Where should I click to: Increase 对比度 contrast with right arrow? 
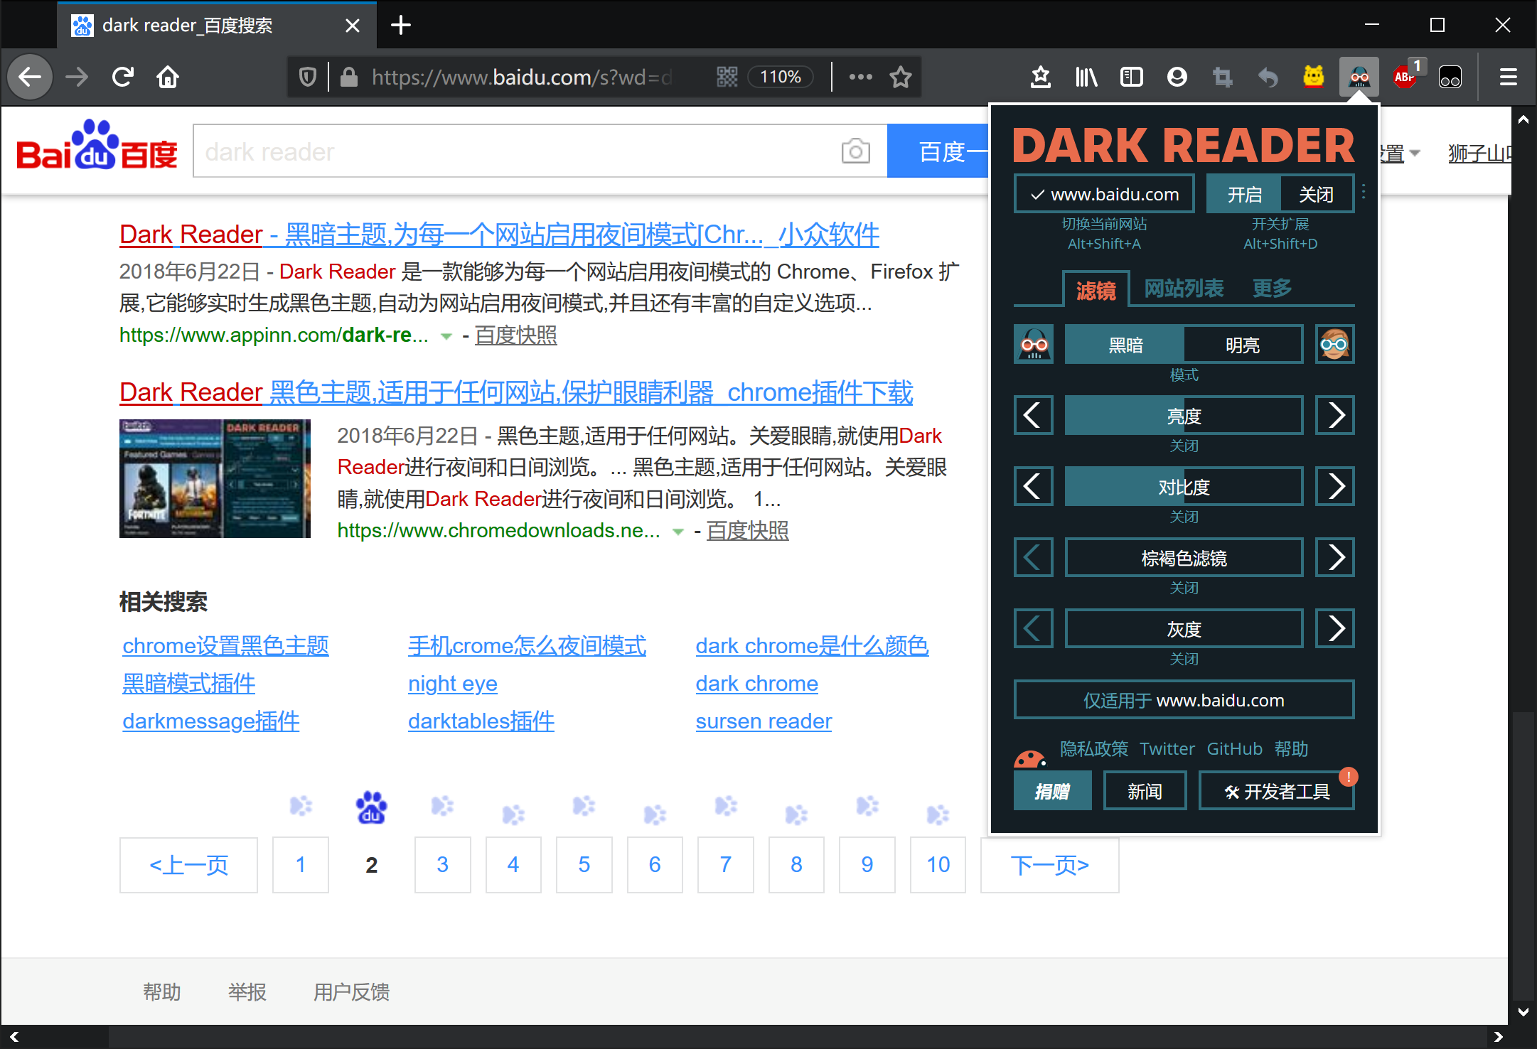coord(1334,487)
